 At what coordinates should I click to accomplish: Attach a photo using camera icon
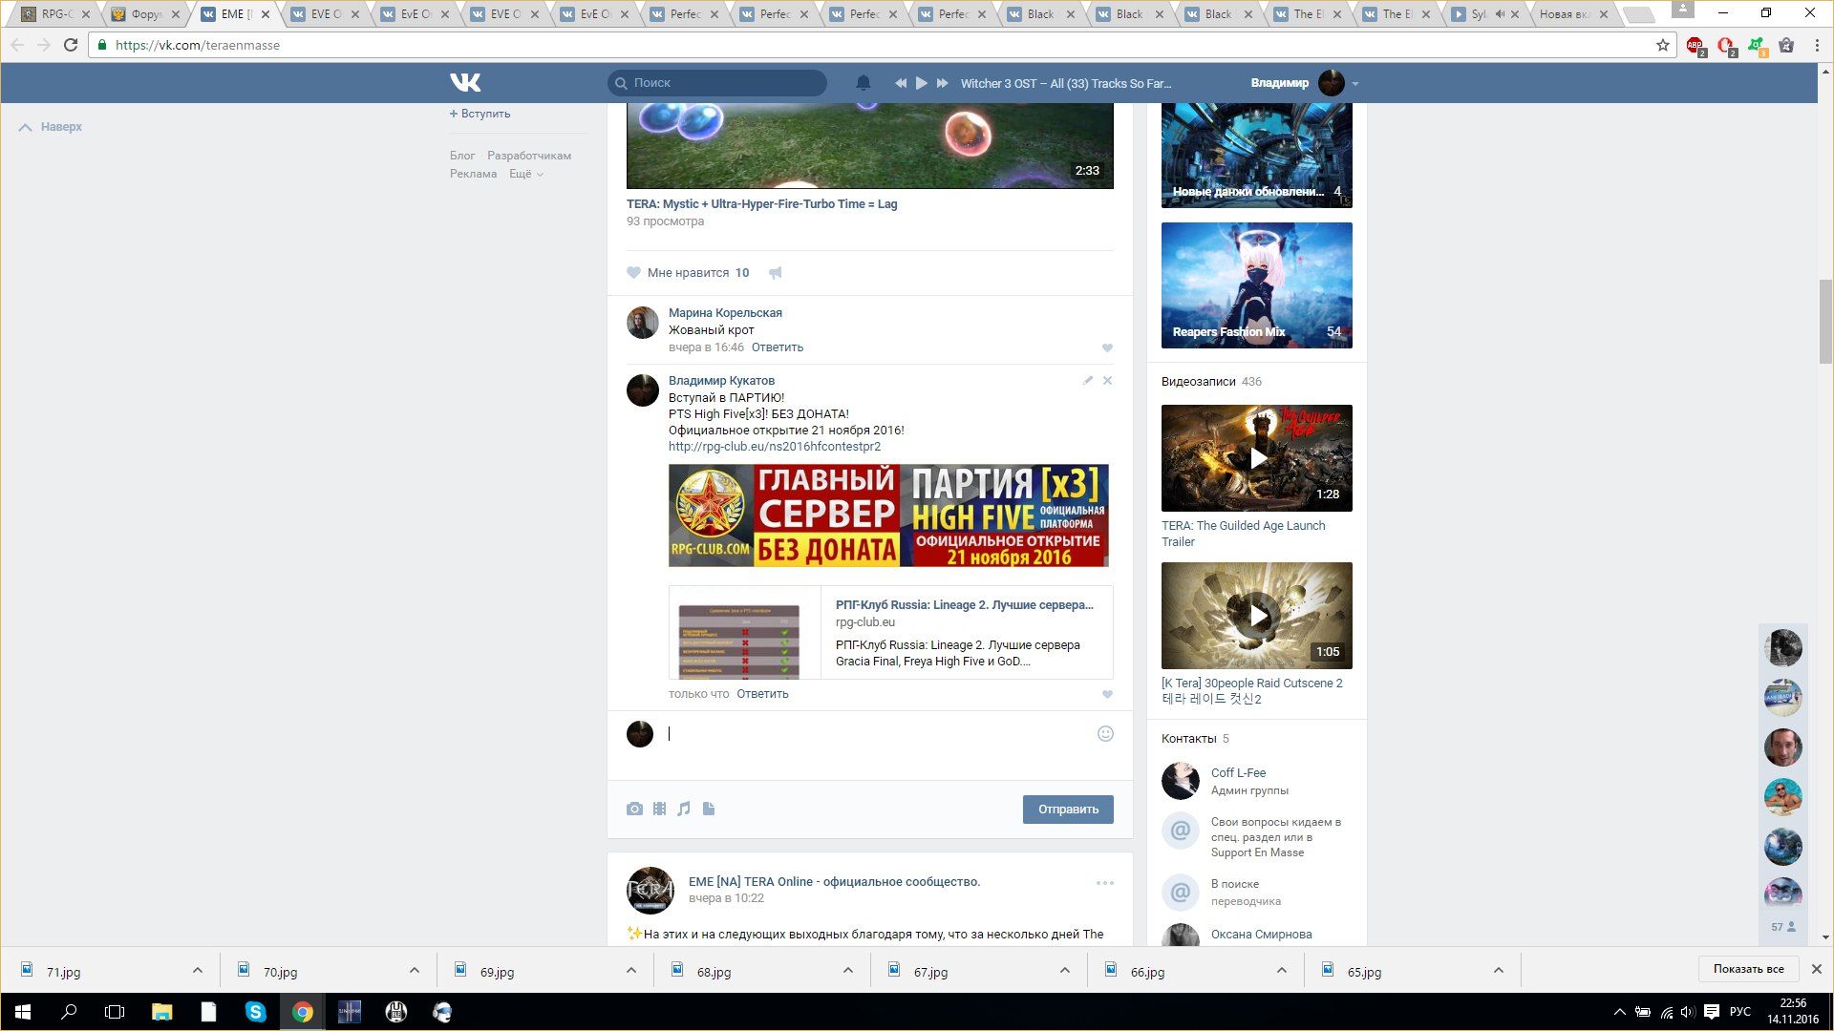634,809
